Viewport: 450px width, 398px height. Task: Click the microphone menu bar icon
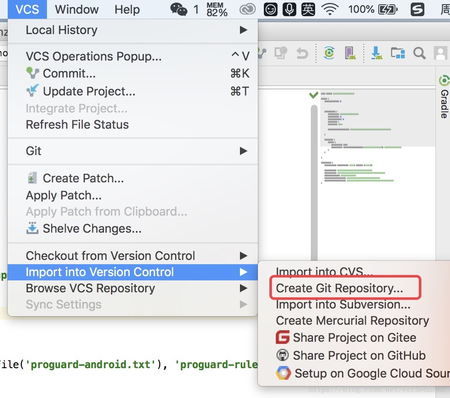click(x=289, y=9)
